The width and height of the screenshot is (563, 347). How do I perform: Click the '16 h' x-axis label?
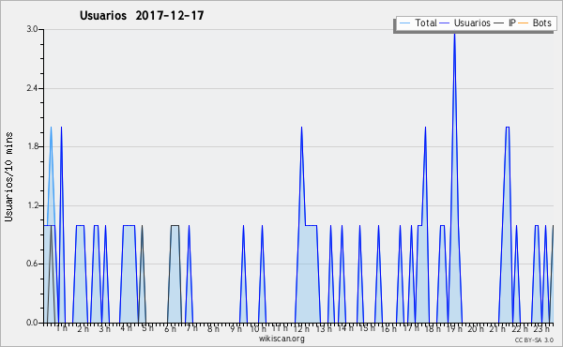tap(388, 328)
